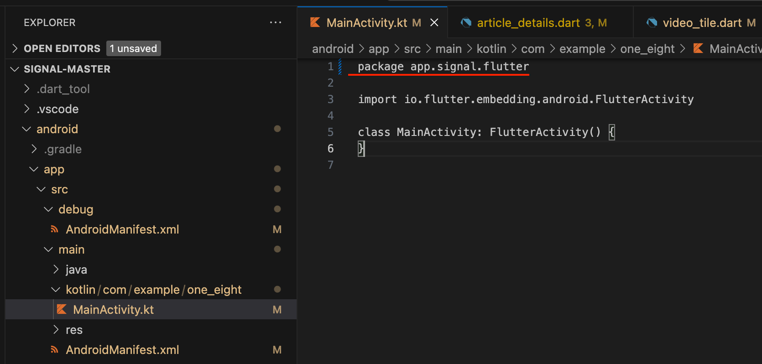This screenshot has width=762, height=364.
Task: Collapse the SIGNAL-MASTER root folder
Action: pos(15,69)
